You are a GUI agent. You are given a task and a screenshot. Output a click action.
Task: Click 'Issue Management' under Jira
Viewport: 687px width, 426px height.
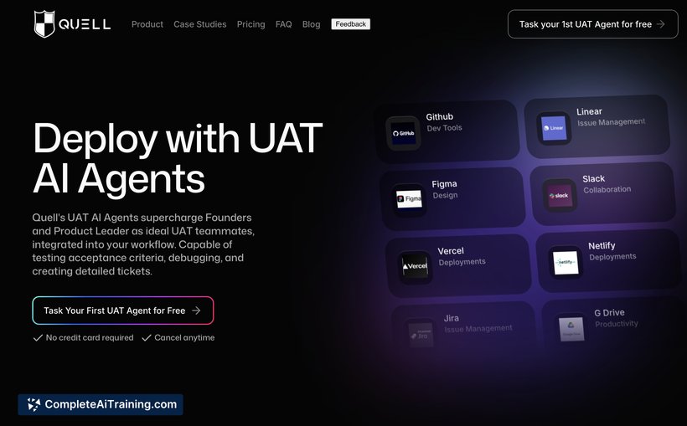[x=478, y=329]
